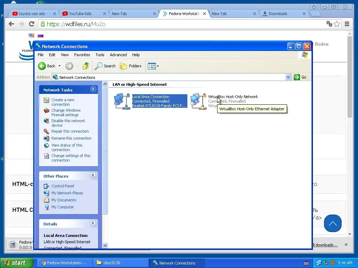Click the Go button next to address
Image resolution: width=358 pixels, height=268 pixels.
(300, 77)
